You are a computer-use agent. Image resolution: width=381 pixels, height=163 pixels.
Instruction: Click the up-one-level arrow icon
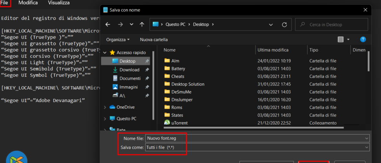[x=142, y=24]
